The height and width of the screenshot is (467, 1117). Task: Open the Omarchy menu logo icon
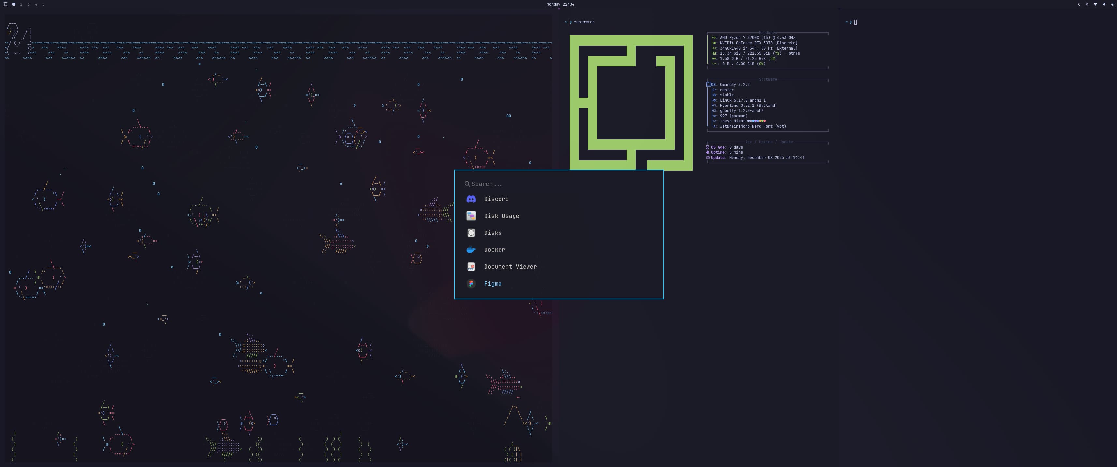click(x=6, y=4)
